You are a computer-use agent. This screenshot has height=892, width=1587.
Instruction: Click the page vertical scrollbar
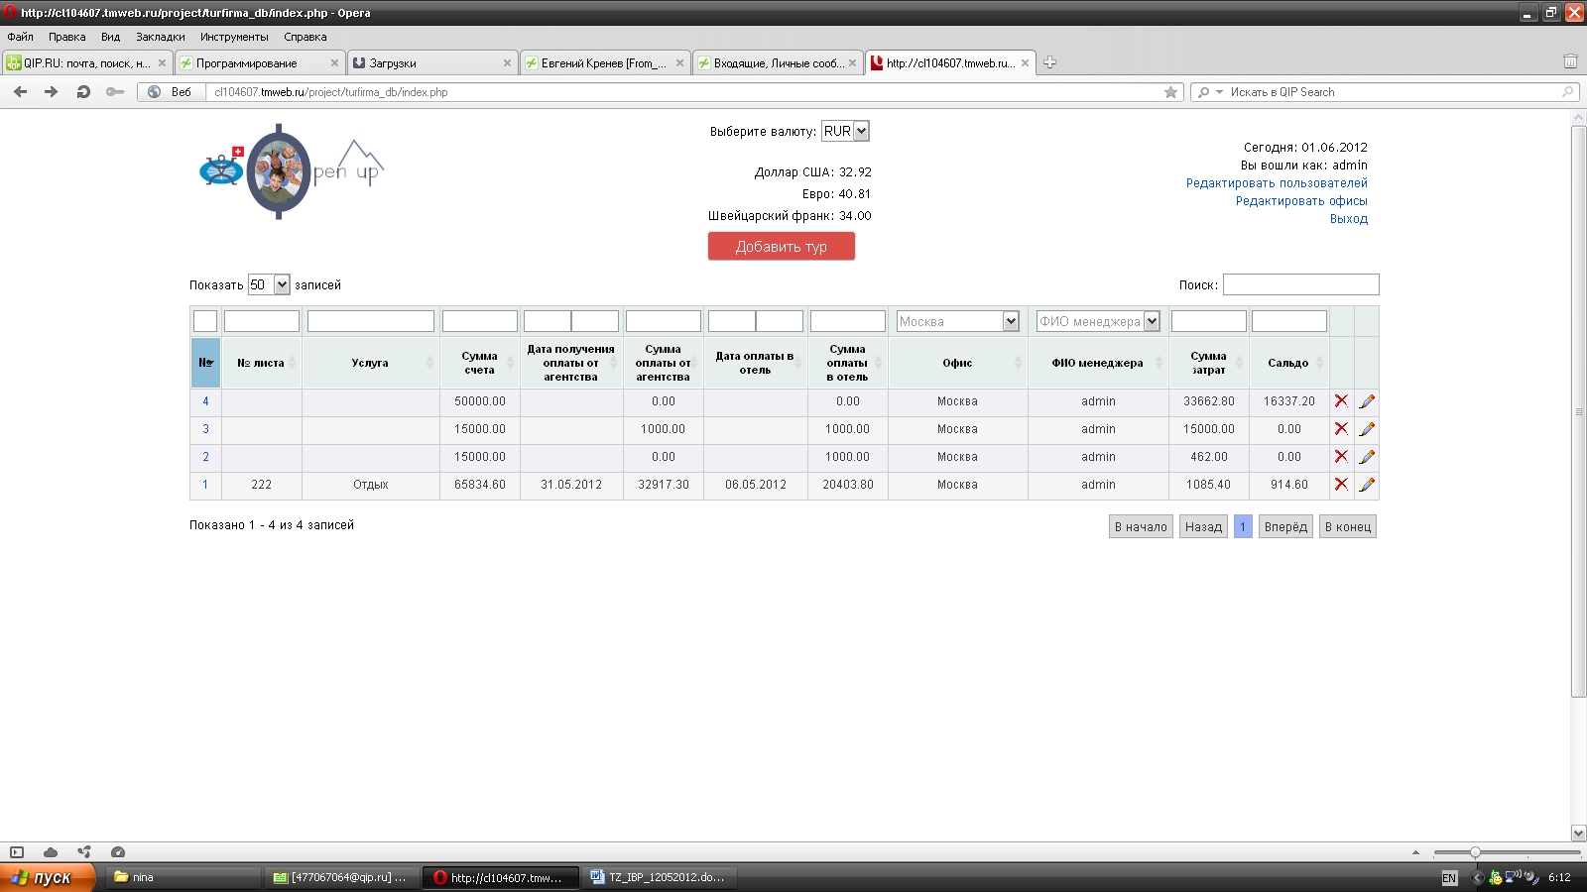coord(1578,411)
